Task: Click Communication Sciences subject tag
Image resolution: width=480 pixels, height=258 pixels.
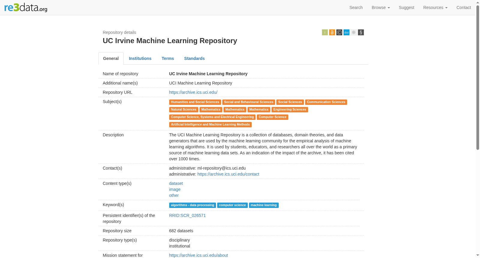Action: coord(326,102)
